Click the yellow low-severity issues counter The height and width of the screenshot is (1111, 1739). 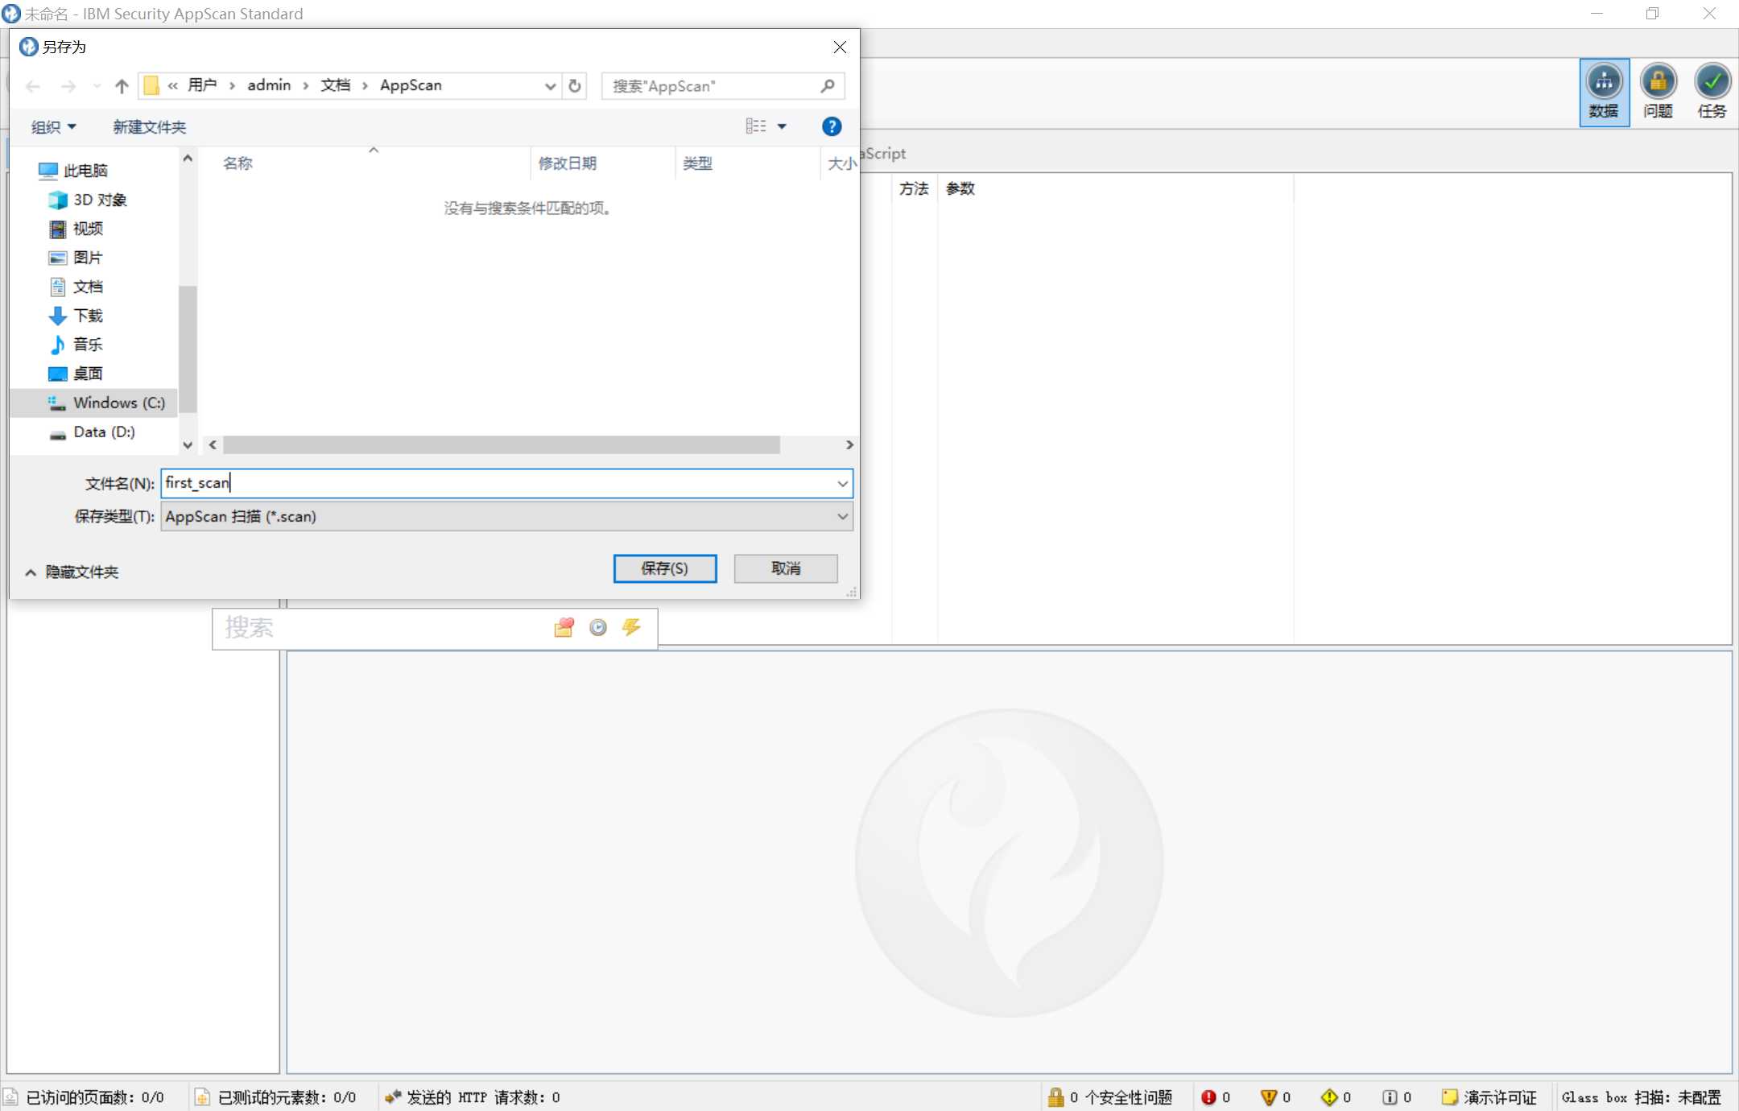[1336, 1097]
